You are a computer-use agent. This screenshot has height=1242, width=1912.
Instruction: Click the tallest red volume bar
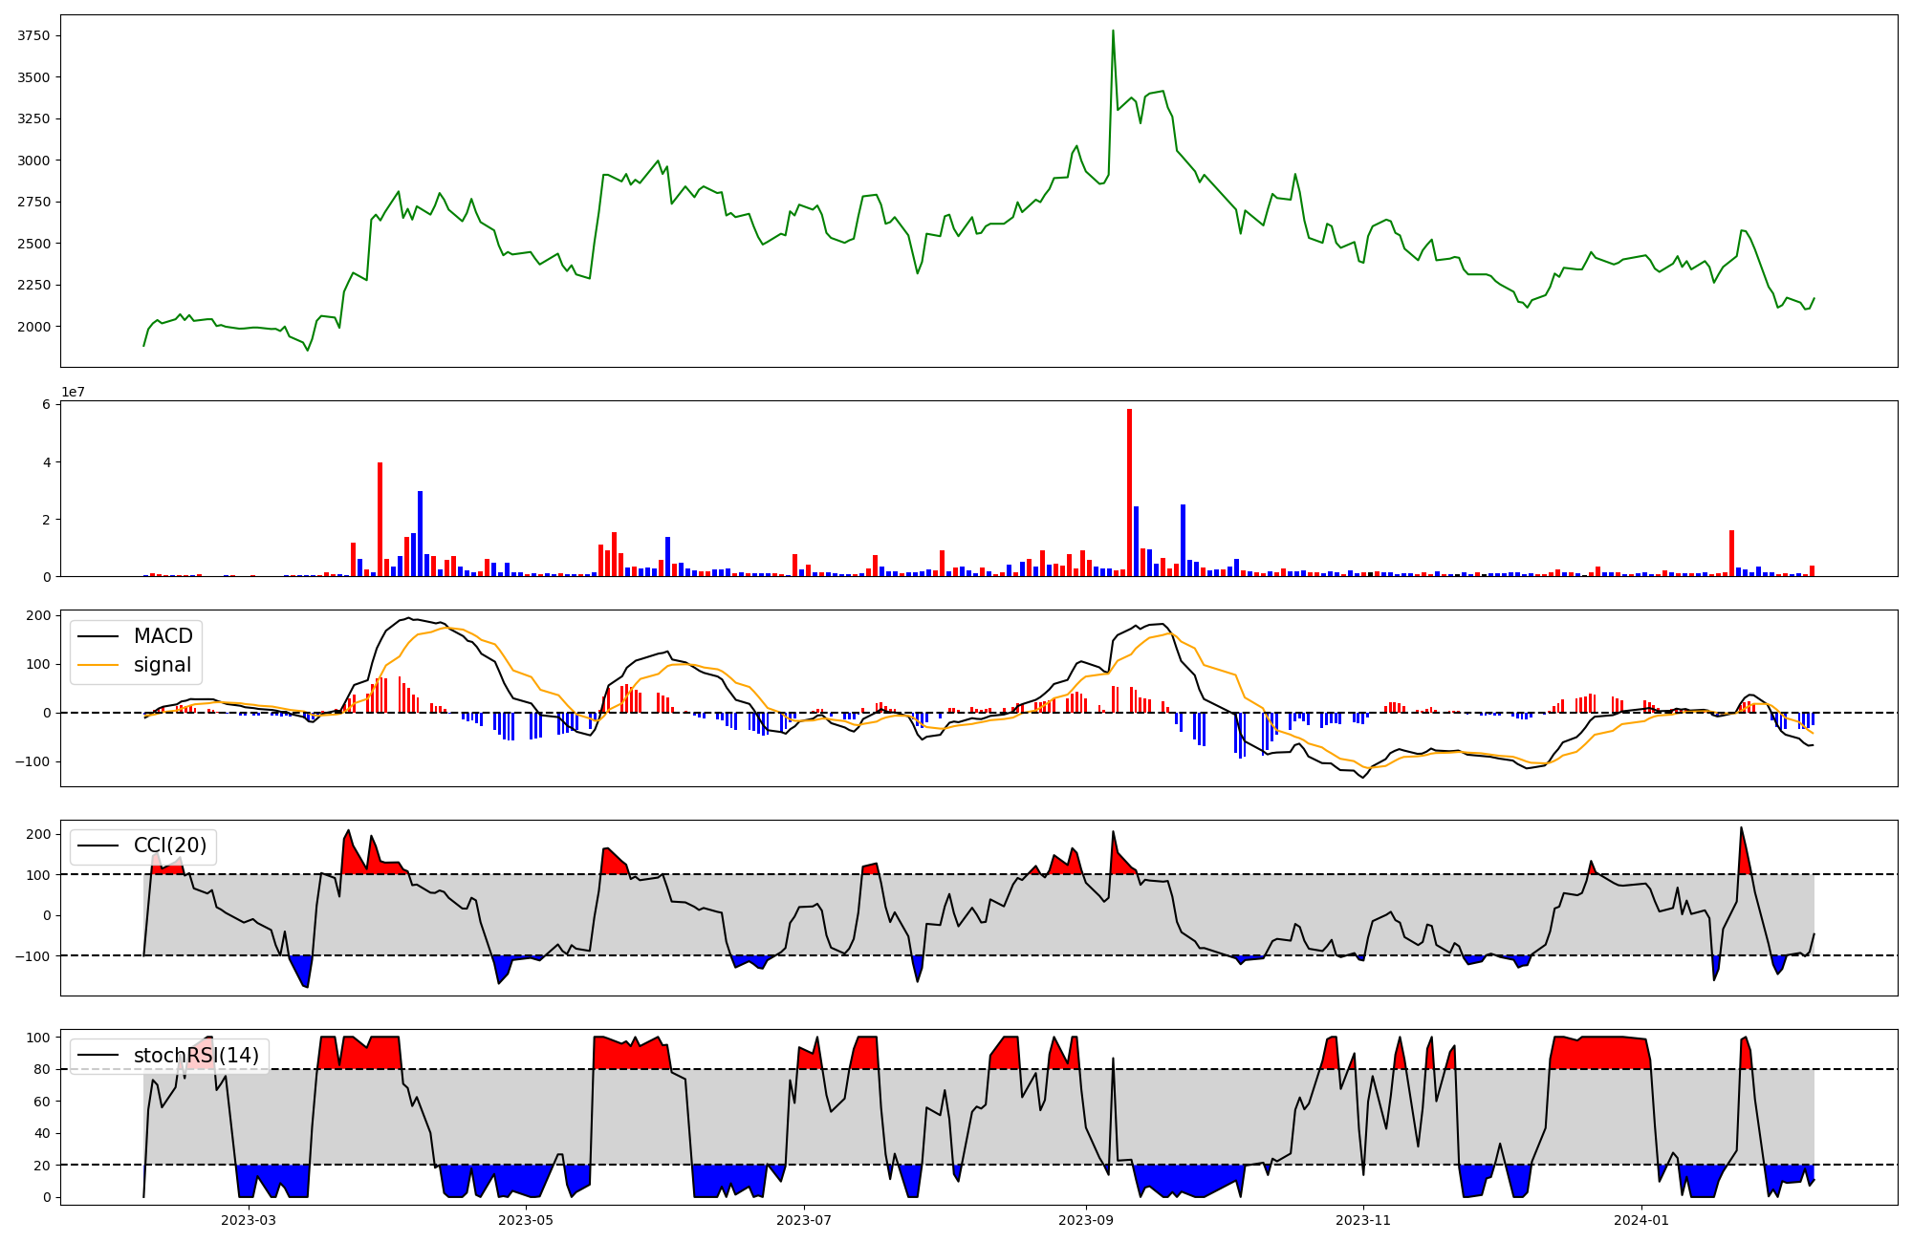[x=1129, y=492]
